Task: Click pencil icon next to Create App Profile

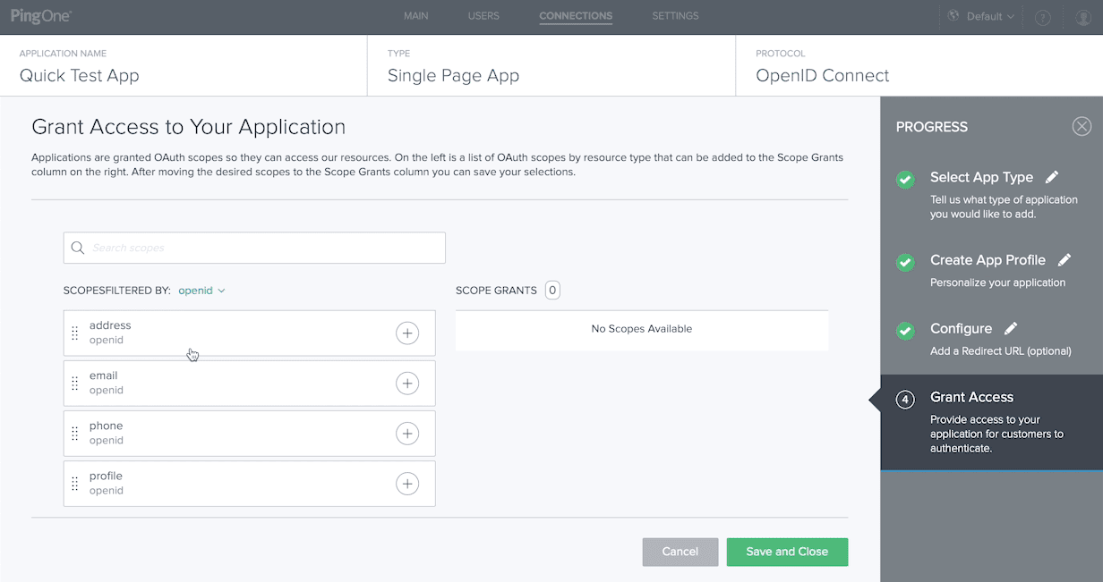Action: (x=1065, y=260)
